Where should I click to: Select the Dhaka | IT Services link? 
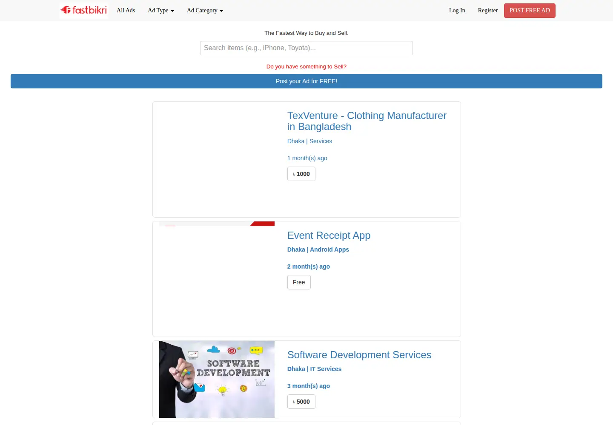[x=314, y=369]
